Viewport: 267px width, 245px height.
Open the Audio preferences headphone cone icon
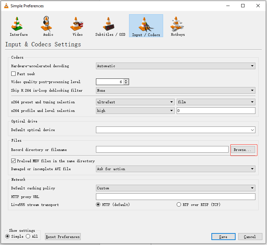point(46,24)
